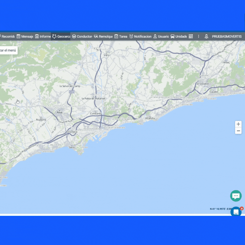245x245 pixels.
Task: Zoom in the map with plus button
Action: coord(238,124)
